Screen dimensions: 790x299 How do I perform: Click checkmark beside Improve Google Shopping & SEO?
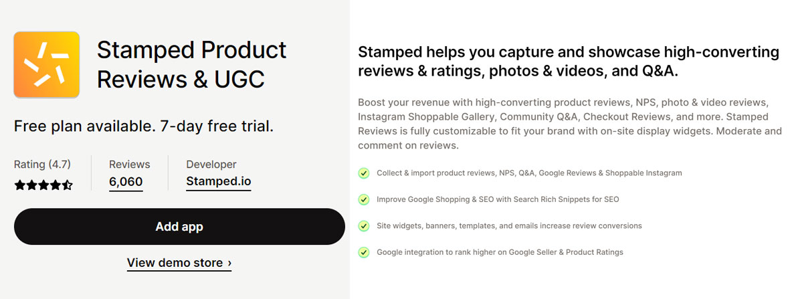pos(364,199)
